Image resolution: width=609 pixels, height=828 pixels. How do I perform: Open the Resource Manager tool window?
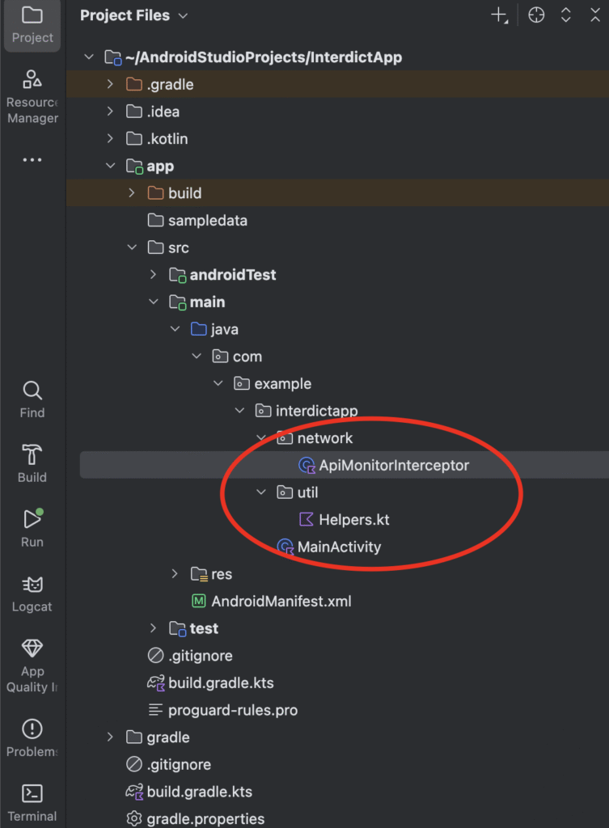tap(32, 97)
